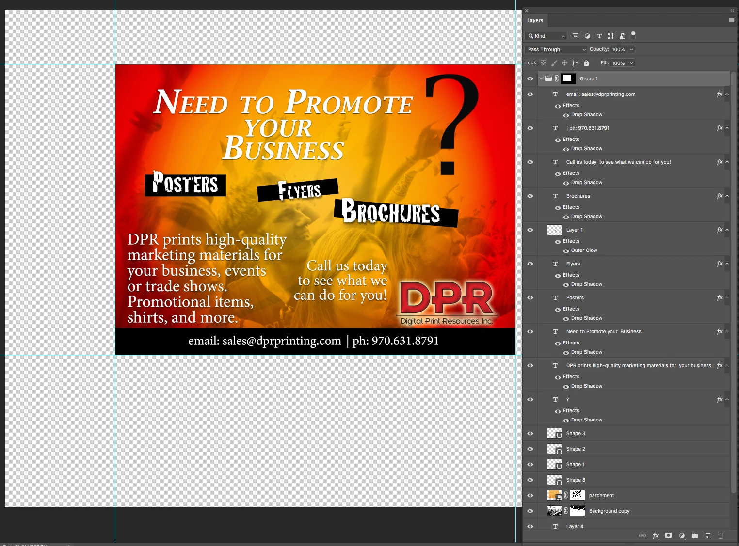
Task: Click Drop Shadow under Brochures layer
Action: (x=586, y=217)
